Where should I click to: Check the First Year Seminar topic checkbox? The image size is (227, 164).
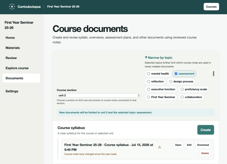point(149,97)
